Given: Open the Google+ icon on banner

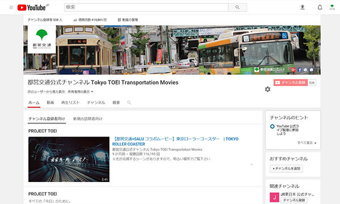Looking at the screenshot, I should 294,70.
